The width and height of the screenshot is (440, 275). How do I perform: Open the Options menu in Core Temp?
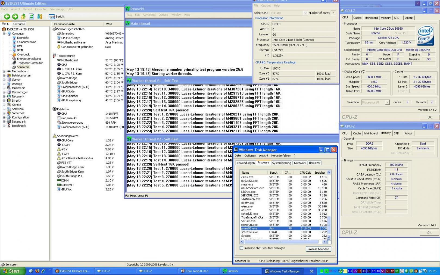coord(266,5)
